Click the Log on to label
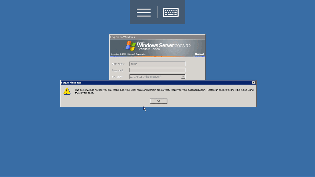The height and width of the screenshot is (177, 315). pyautogui.click(x=117, y=77)
